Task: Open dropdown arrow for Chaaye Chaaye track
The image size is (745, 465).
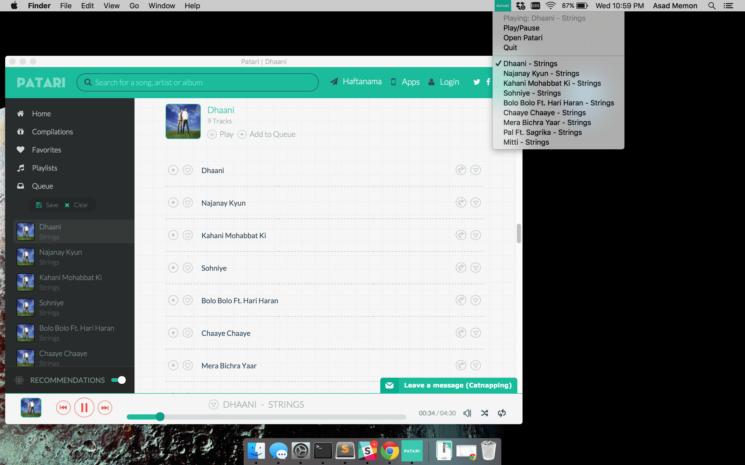Action: pyautogui.click(x=476, y=333)
